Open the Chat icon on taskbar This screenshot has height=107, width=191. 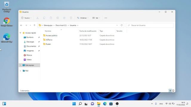92,104
